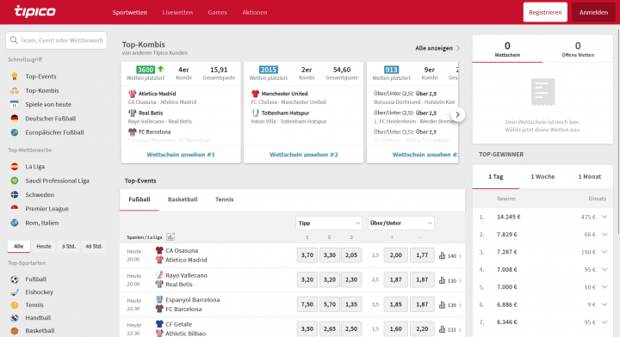Click the team search input field
The width and height of the screenshot is (620, 337).
click(57, 40)
